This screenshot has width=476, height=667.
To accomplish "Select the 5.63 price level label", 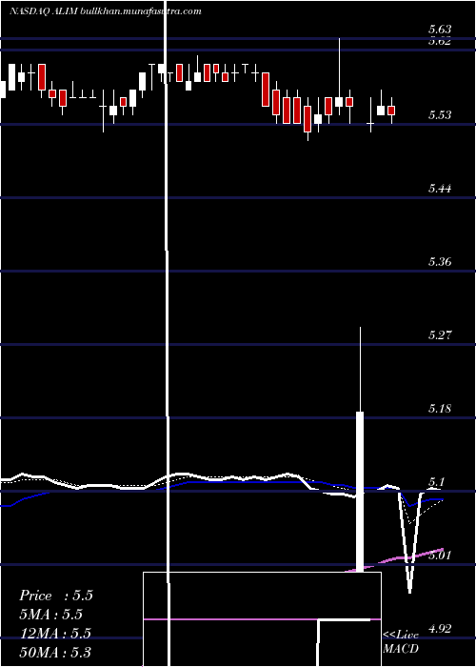I will pos(440,30).
